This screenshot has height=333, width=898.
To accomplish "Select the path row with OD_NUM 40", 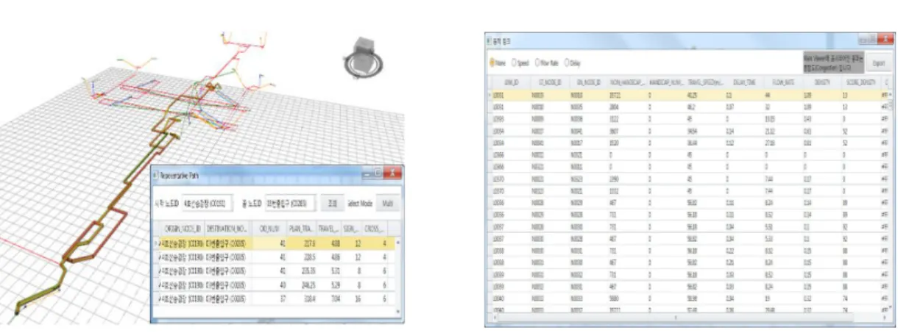I will (275, 285).
